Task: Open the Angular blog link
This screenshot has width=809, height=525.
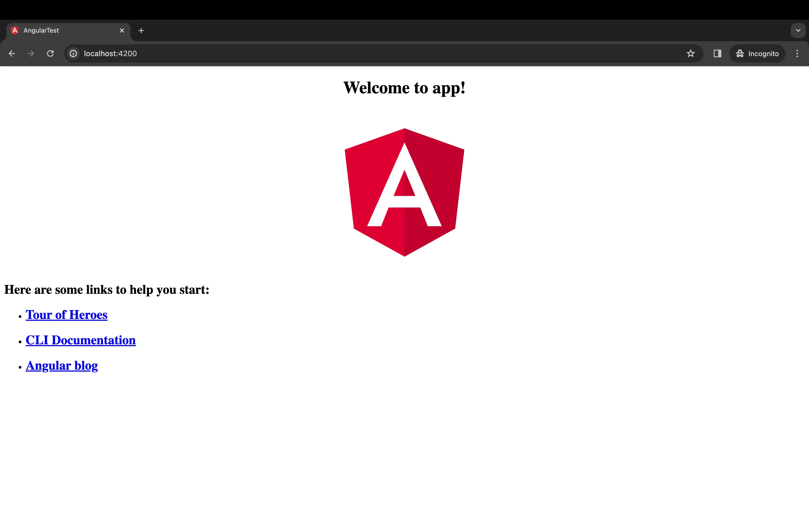Action: point(62,366)
